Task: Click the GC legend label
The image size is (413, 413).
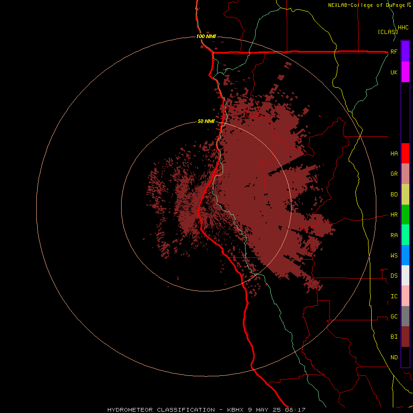Action: 394,317
